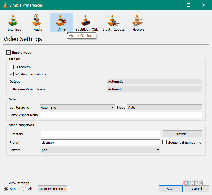The height and width of the screenshot is (195, 212).
Task: Open the Audio preferences headphone cone icon
Action: (36, 20)
